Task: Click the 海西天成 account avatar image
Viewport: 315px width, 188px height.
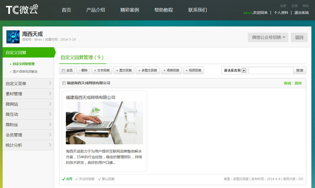Action: click(13, 37)
